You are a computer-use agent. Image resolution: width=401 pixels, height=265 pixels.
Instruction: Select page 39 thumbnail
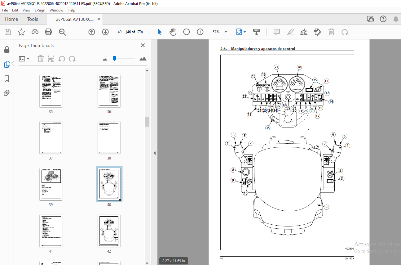pyautogui.click(x=51, y=184)
